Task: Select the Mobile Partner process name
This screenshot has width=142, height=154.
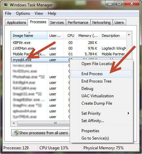Action: tap(29, 54)
